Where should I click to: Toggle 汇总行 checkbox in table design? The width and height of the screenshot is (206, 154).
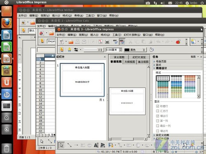[x=157, y=111]
